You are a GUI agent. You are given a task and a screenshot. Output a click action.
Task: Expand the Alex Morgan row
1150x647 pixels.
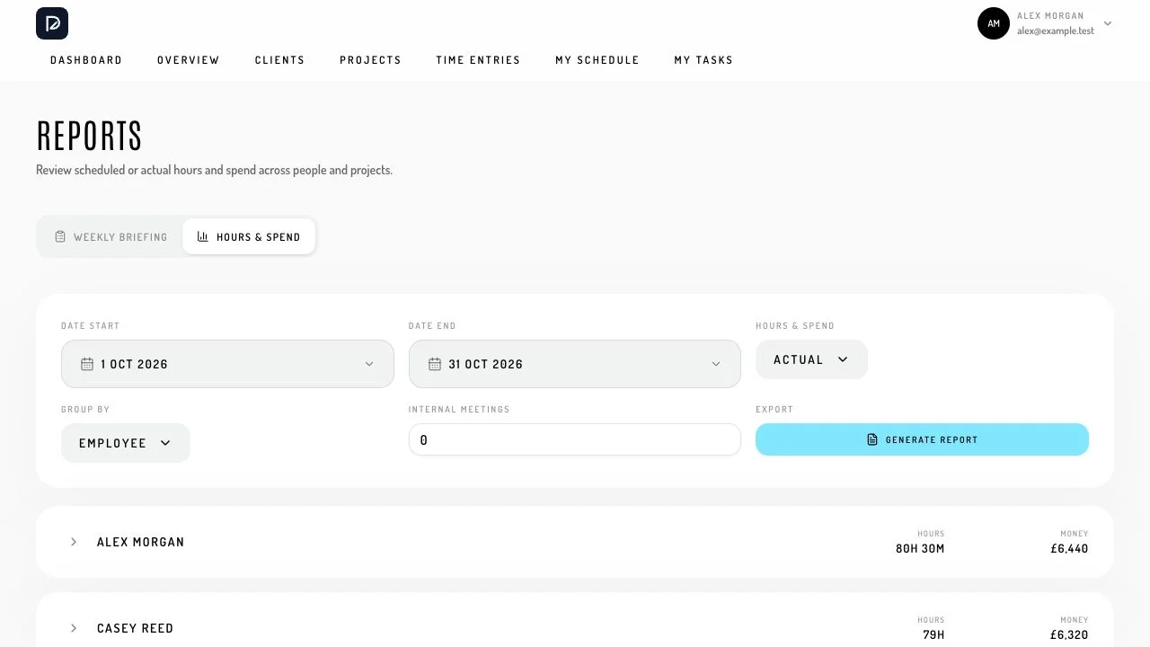click(74, 542)
